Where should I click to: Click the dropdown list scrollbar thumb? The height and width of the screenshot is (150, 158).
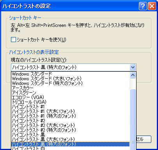[133, 120]
